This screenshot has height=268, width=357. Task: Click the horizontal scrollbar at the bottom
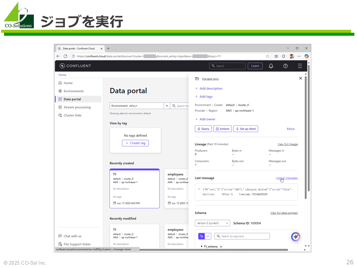213,250
